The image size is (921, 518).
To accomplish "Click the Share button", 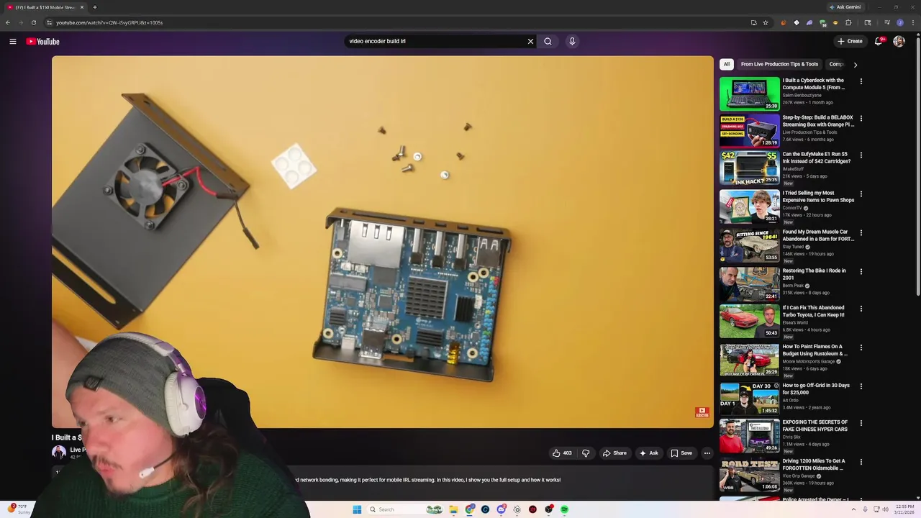I will pyautogui.click(x=614, y=453).
